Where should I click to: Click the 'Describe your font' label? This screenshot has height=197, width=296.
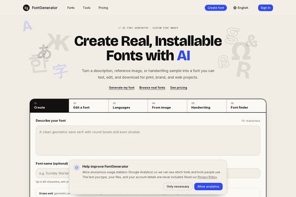(x=51, y=121)
